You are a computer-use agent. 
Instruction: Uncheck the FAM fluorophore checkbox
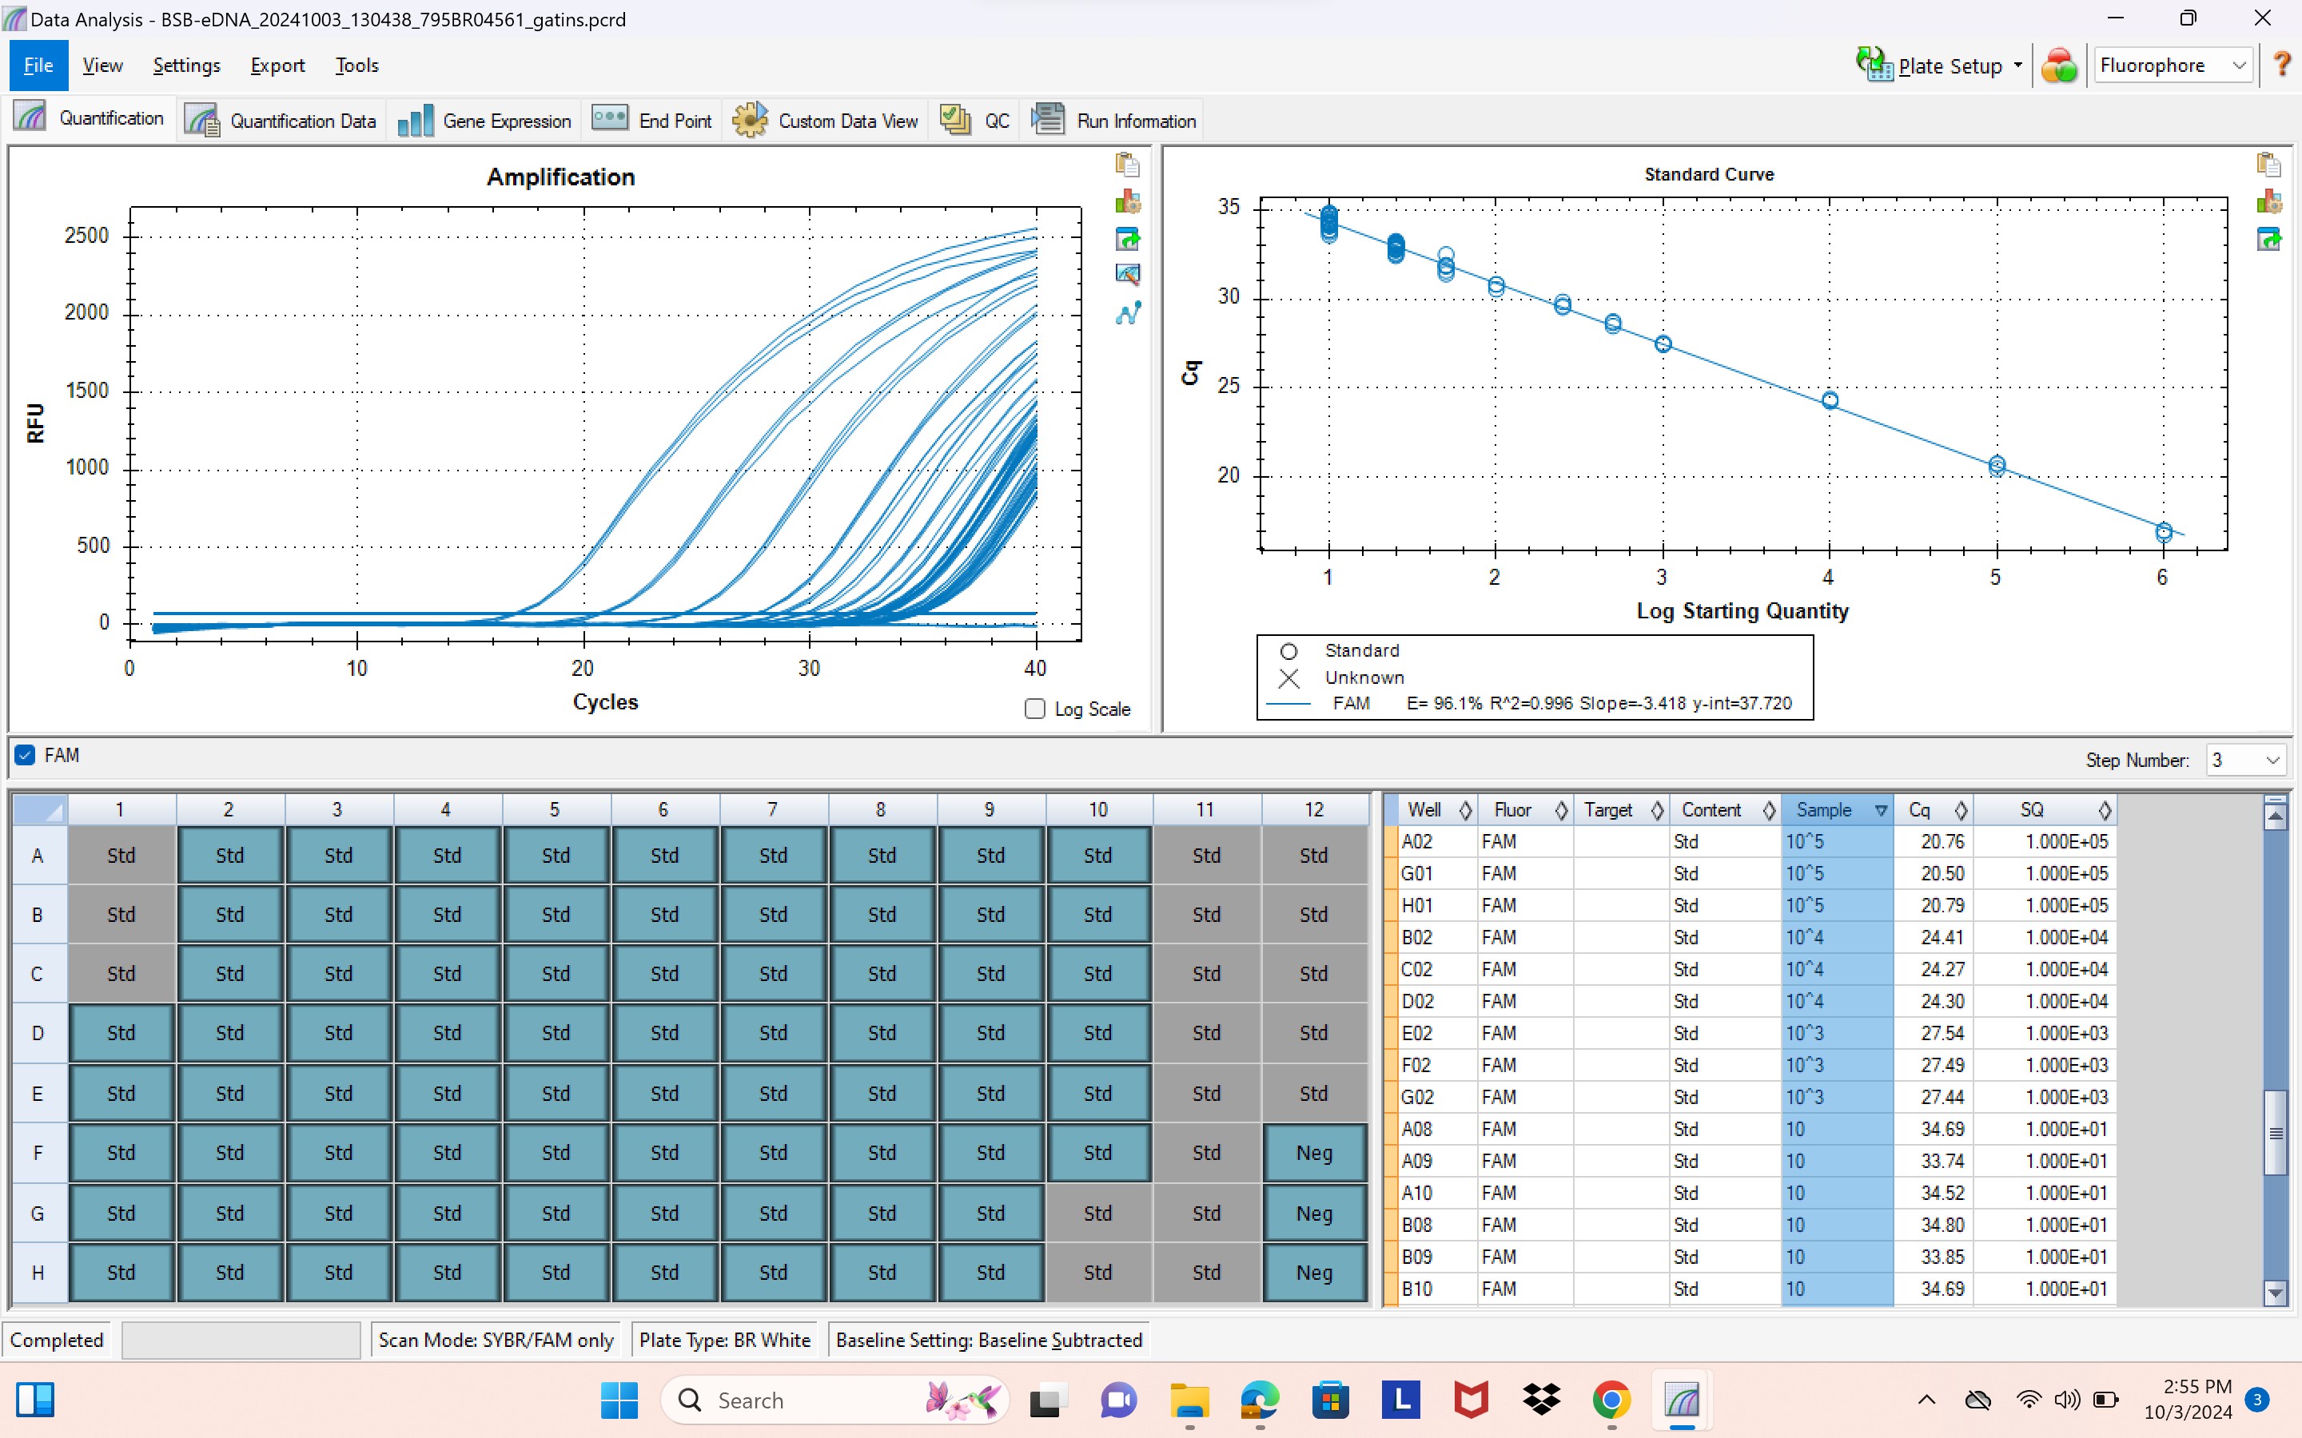pos(25,755)
